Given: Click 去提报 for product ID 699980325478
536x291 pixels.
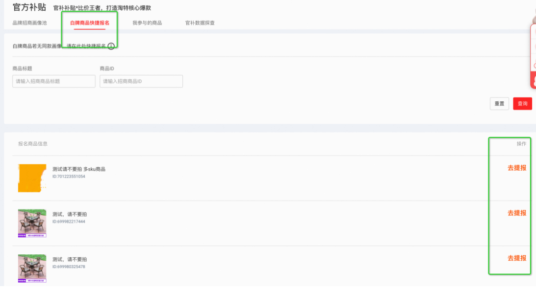Looking at the screenshot, I should pyautogui.click(x=517, y=258).
